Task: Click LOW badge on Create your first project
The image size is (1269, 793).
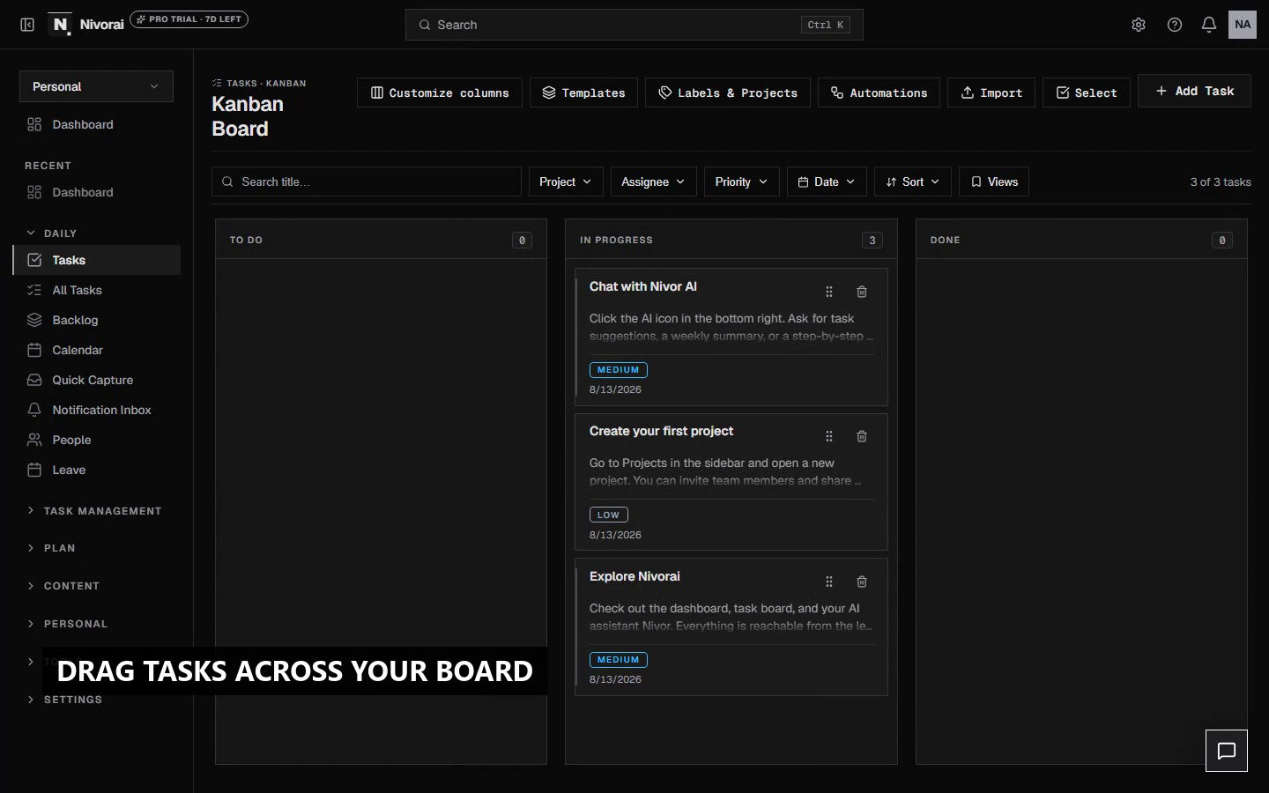Action: coord(608,515)
